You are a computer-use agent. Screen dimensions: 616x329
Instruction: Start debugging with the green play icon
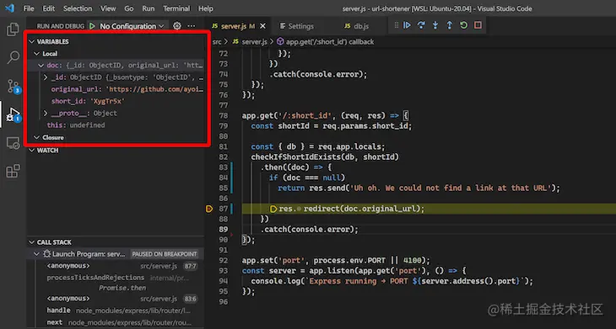pos(92,26)
